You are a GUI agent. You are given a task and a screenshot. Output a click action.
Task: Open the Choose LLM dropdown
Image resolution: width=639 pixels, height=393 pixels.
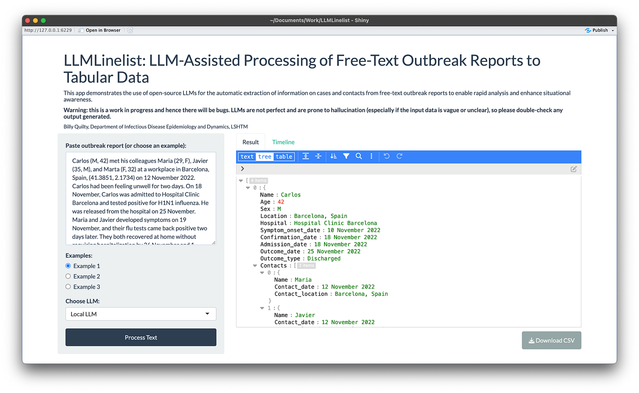[x=140, y=314]
